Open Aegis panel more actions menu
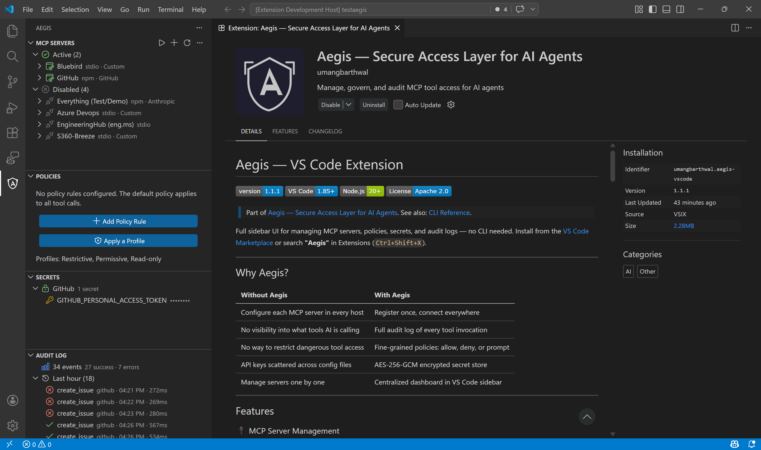 (x=199, y=28)
